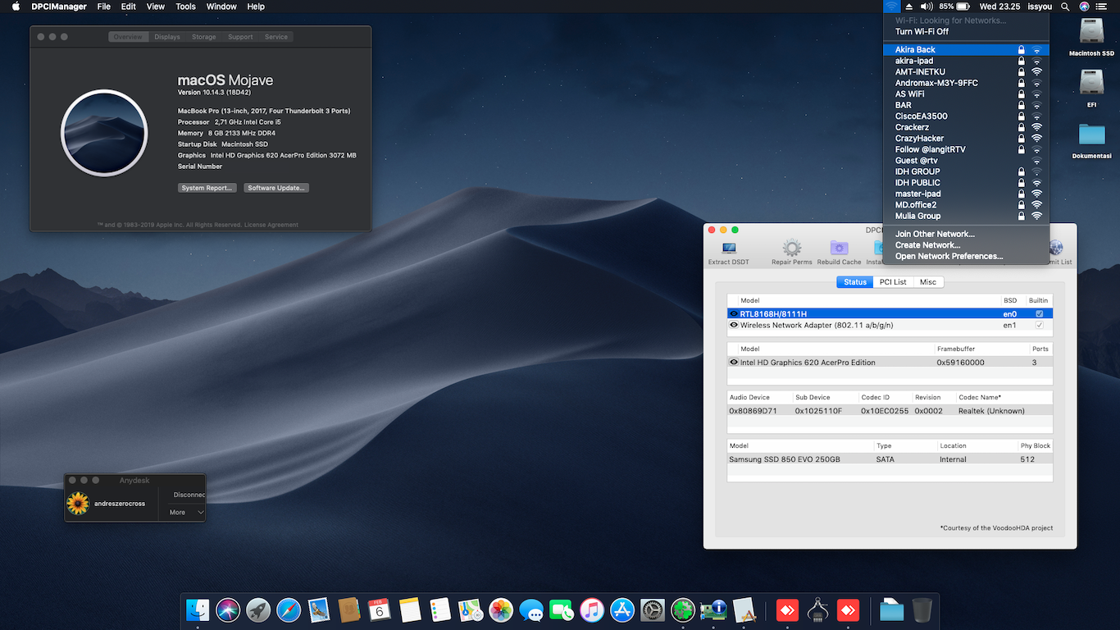The image size is (1120, 630).
Task: Open the Trash in the Dock
Action: point(922,609)
